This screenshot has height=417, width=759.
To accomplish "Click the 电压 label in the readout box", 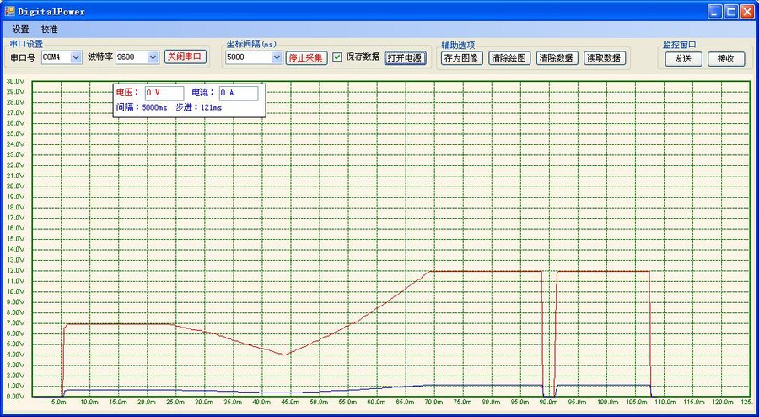I will 128,93.
